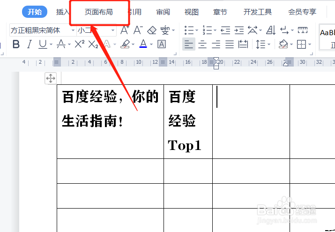Expand underline style dropdown arrow
The height and width of the screenshot is (232, 335).
pos(51,45)
